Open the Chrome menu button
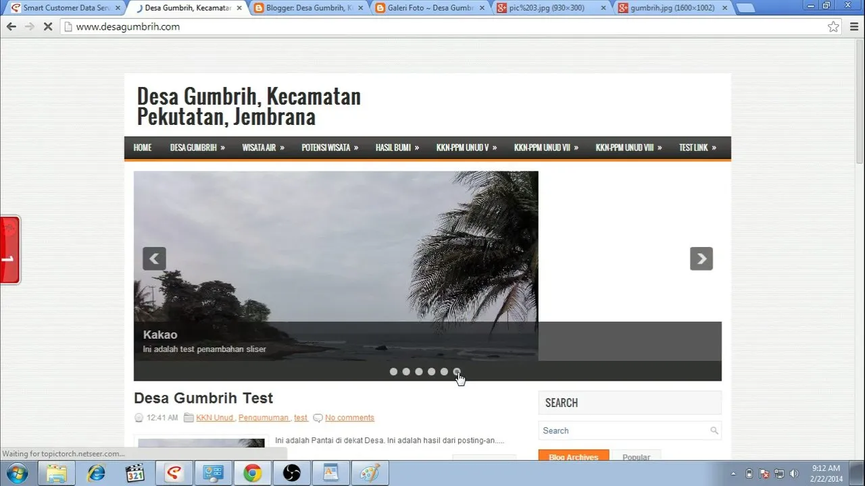Image resolution: width=865 pixels, height=486 pixels. coord(853,26)
